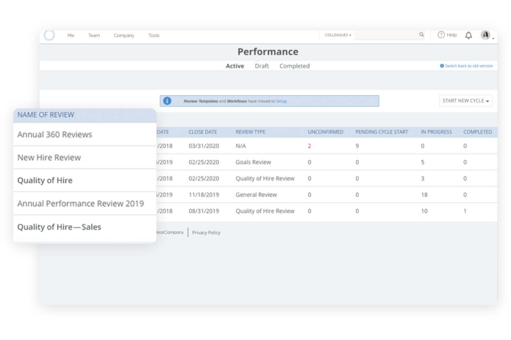Click the search magnifier icon
511x340 pixels.
422,34
